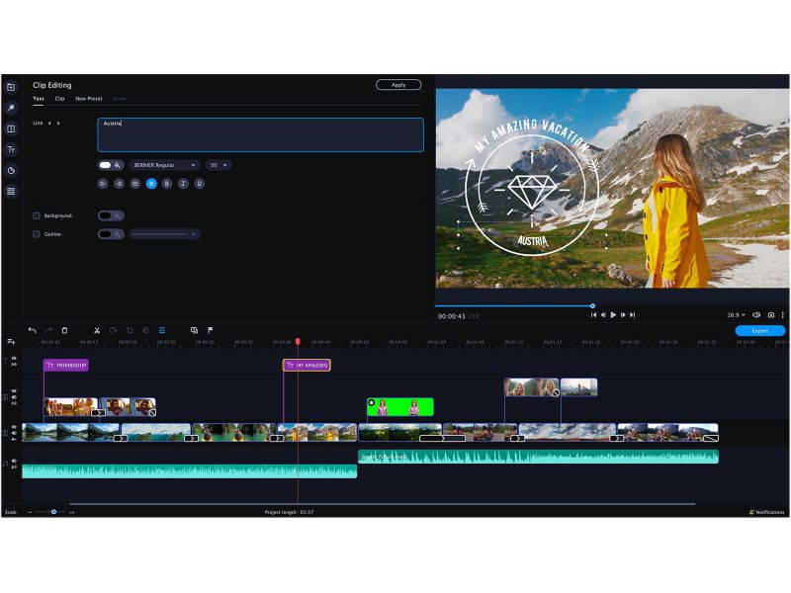791x593 pixels.
Task: Toggle the Outline switch on
Action: tap(110, 233)
